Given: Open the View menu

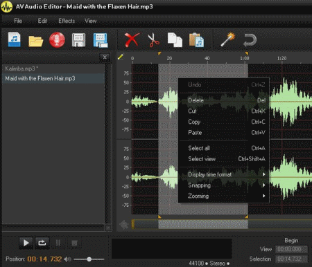Looking at the screenshot, I should click(90, 21).
